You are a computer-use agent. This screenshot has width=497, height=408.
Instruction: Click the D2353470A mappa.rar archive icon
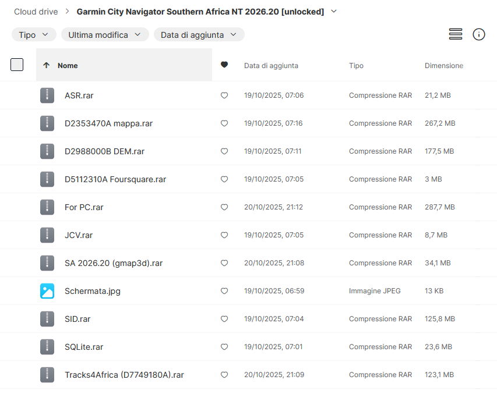(47, 123)
